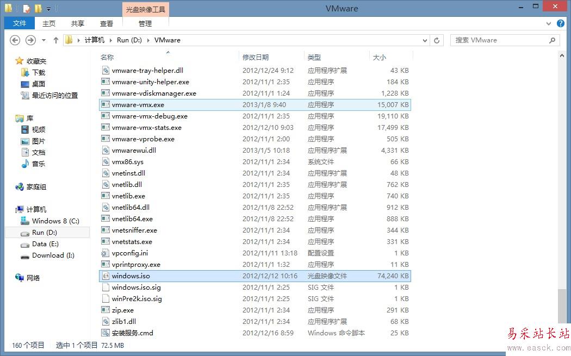Screen dimensions: 571x356
Task: Expand the ribbon chevron
Action: pos(548,24)
